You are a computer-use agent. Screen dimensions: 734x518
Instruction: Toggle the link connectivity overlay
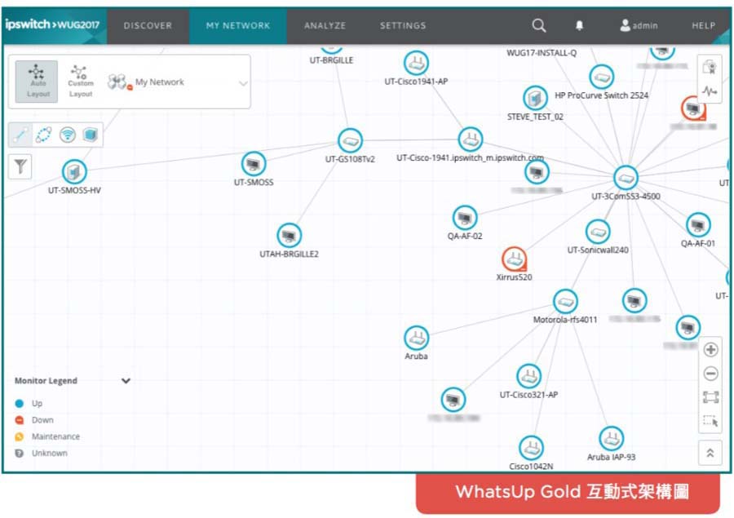click(20, 135)
